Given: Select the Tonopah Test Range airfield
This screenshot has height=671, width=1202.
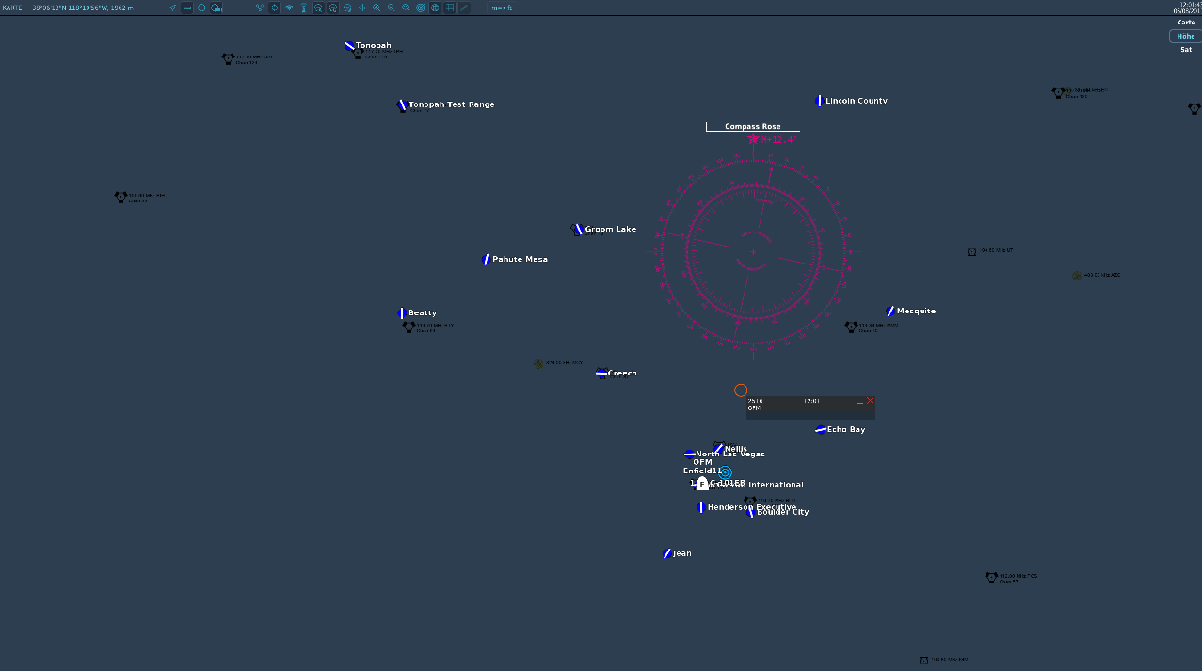Looking at the screenshot, I should 402,105.
